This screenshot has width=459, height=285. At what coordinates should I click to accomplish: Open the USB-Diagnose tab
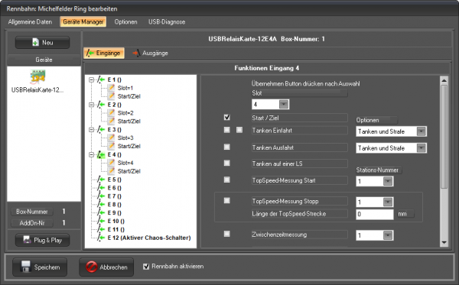pyautogui.click(x=167, y=22)
